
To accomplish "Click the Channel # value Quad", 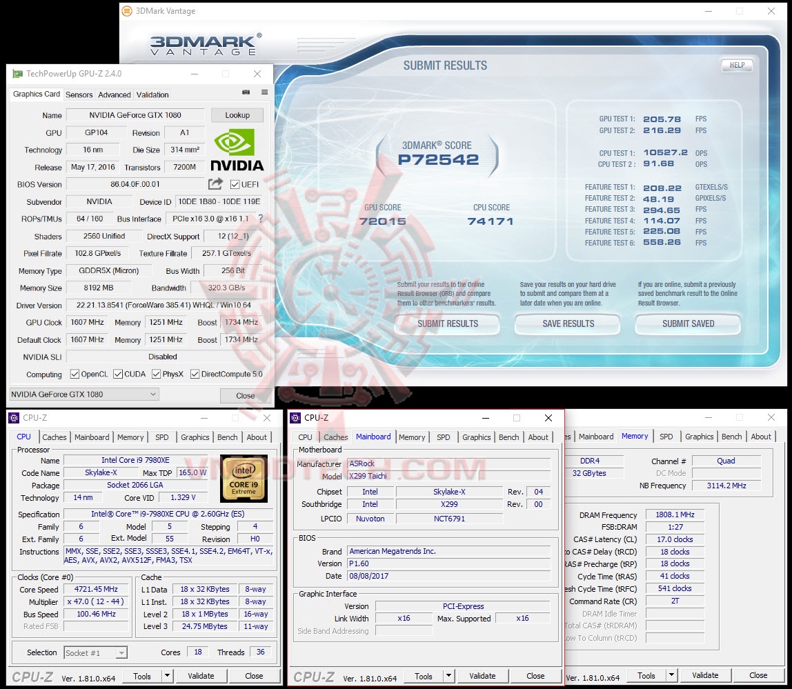I will [x=726, y=461].
